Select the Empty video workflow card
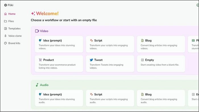The height and width of the screenshot is (112, 199). pos(161,64)
